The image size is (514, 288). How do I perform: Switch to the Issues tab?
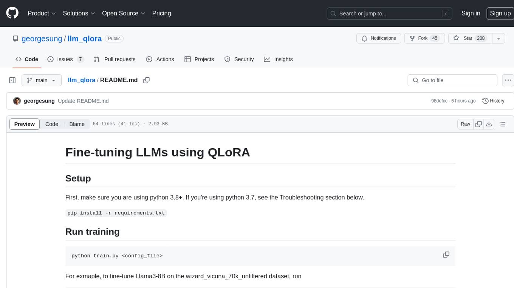pyautogui.click(x=65, y=59)
